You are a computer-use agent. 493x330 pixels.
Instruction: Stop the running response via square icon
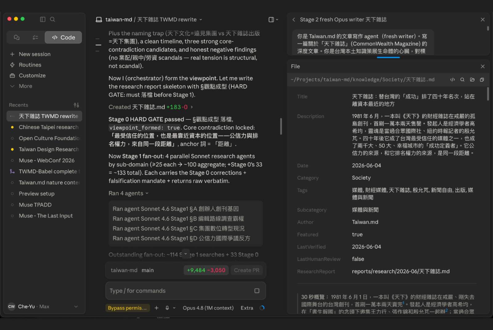pyautogui.click(x=257, y=291)
